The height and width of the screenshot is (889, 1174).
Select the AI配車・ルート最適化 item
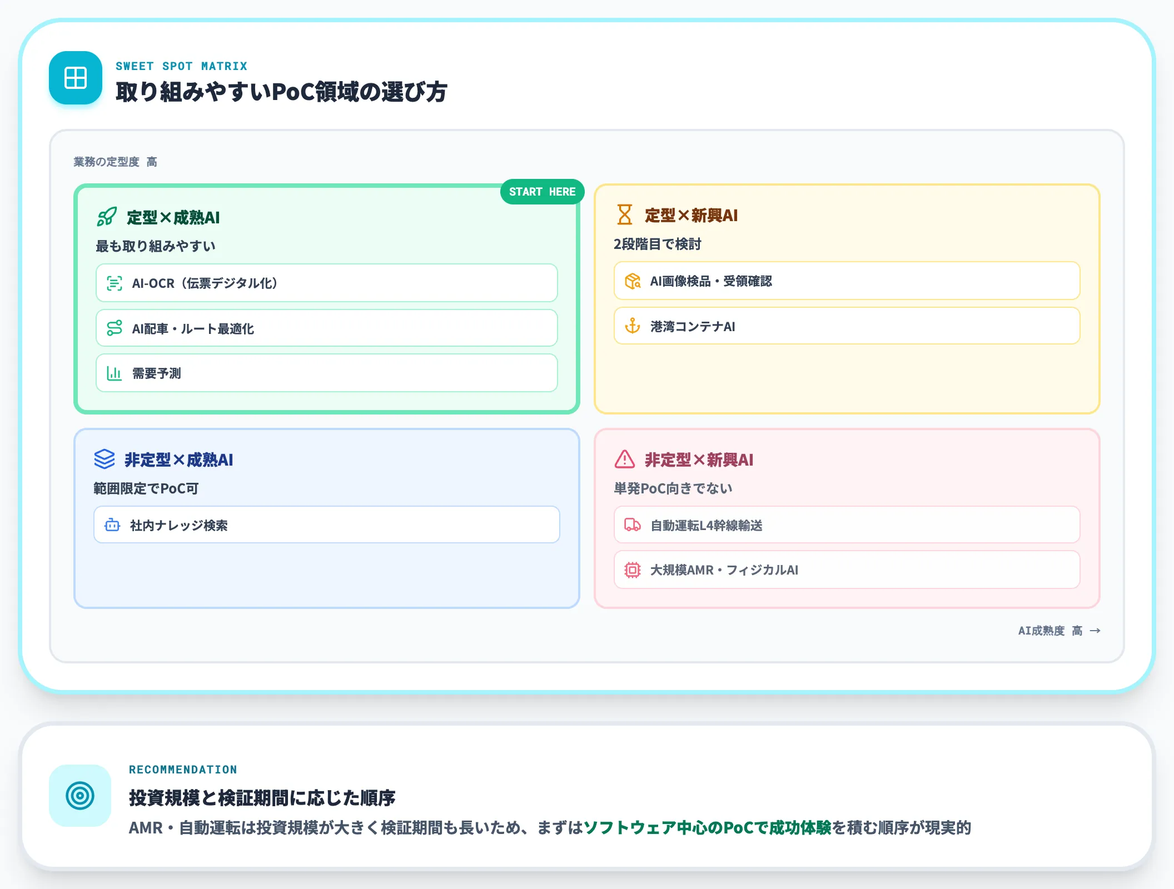327,328
